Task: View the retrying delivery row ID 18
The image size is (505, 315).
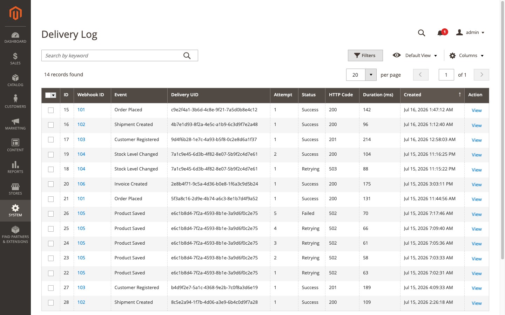Action: [476, 170]
